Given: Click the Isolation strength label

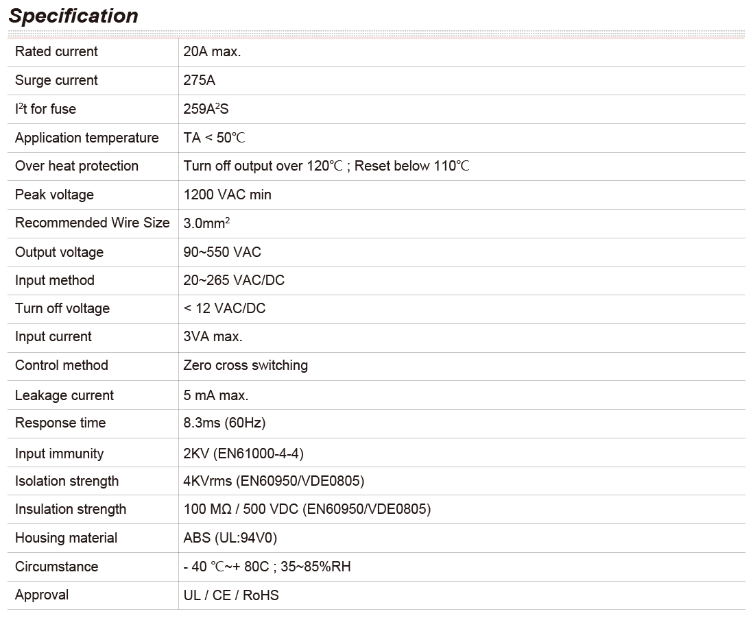Looking at the screenshot, I should tap(67, 481).
